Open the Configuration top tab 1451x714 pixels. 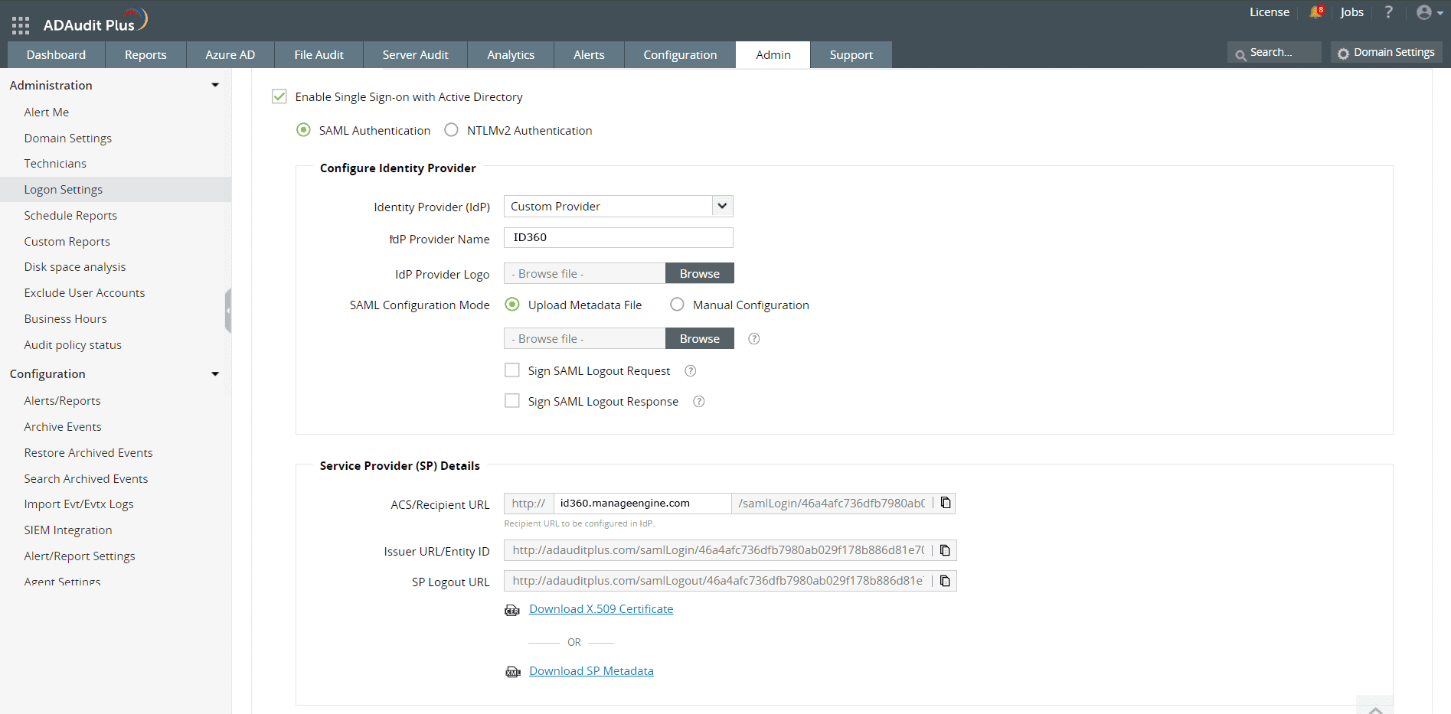[680, 54]
